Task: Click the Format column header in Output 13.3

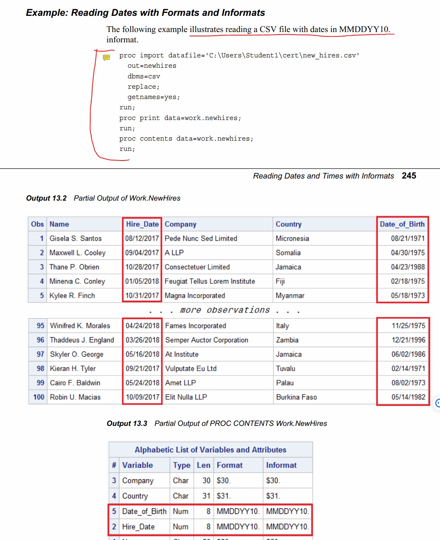Action: (x=229, y=465)
